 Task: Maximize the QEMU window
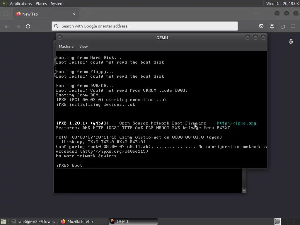click(x=255, y=37)
